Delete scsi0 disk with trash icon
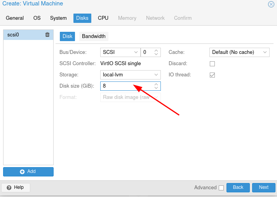 pyautogui.click(x=47, y=35)
